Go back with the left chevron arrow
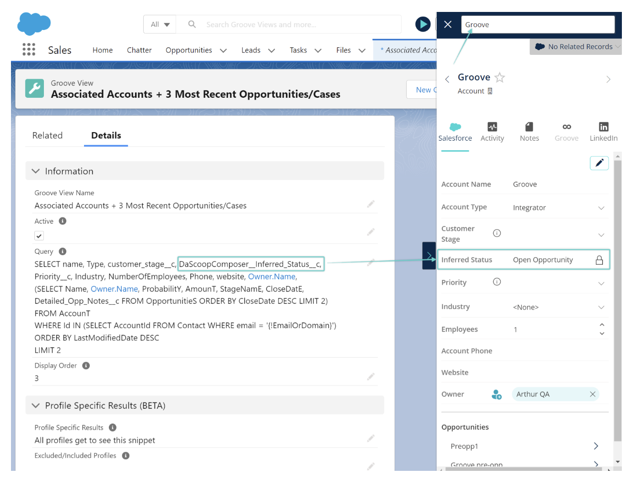Viewport: 630px width, 478px height. point(447,79)
